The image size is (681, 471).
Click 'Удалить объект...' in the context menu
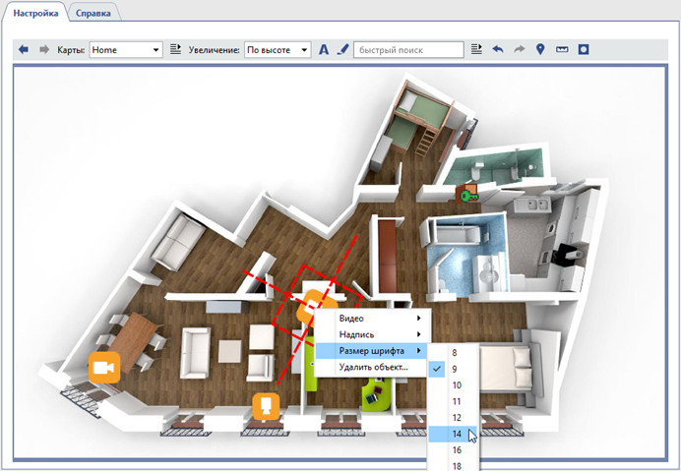tap(373, 368)
